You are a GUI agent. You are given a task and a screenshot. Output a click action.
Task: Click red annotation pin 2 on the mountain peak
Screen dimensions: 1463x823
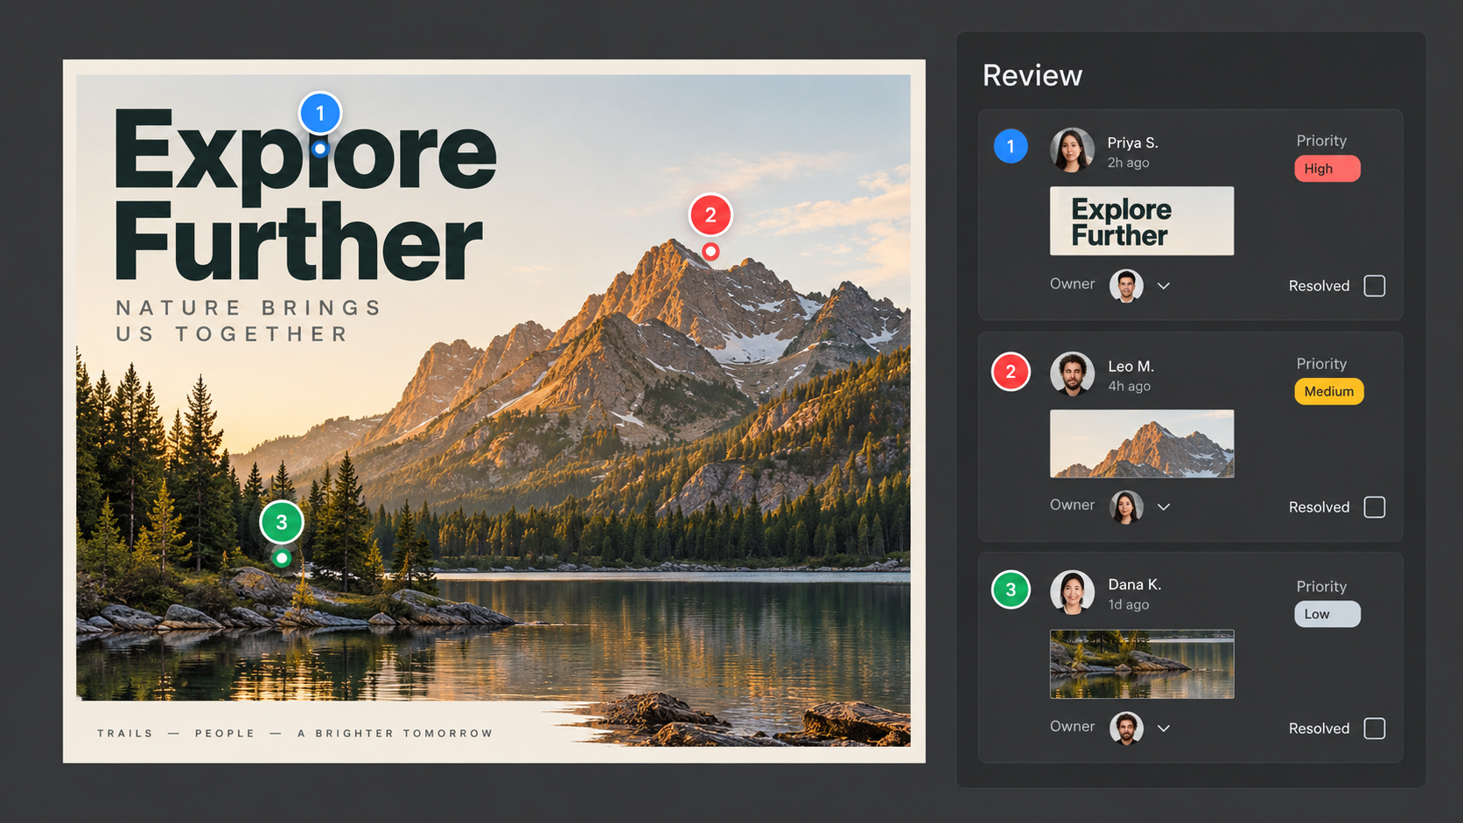(x=710, y=215)
